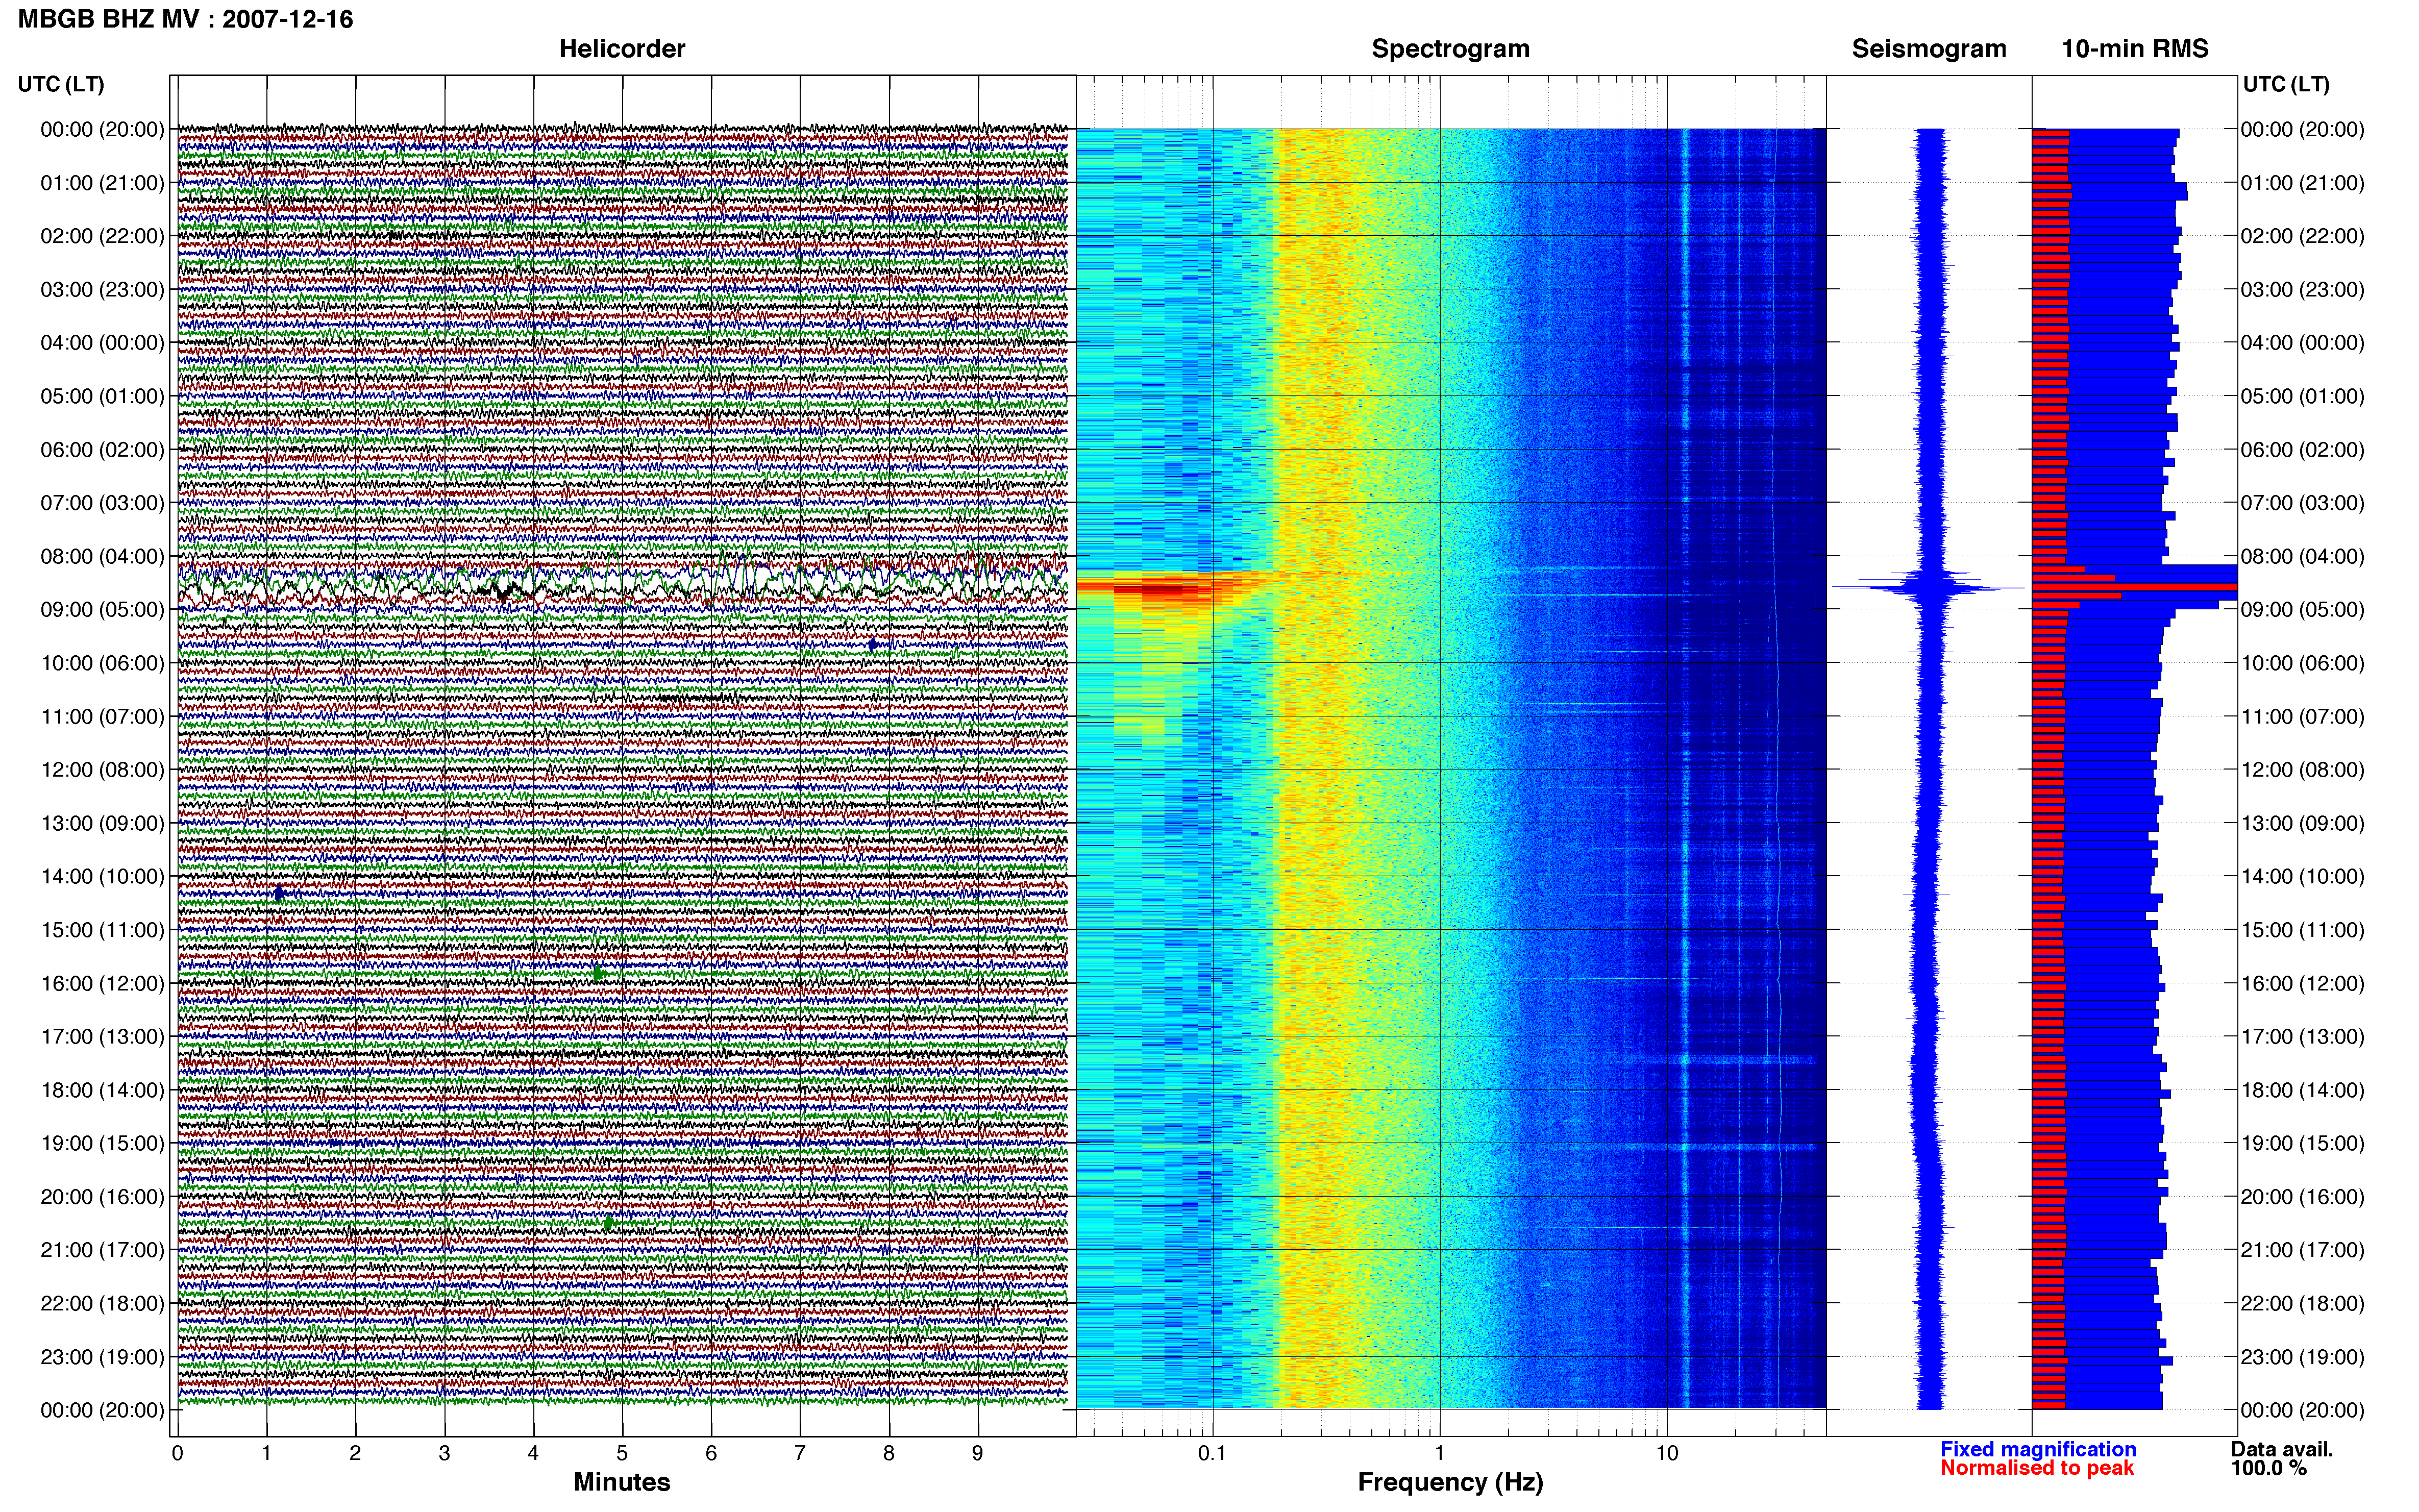This screenshot has height=1512, width=2419.
Task: Click the right 'UTC (LT)' axis label
Action: click(x=2286, y=84)
